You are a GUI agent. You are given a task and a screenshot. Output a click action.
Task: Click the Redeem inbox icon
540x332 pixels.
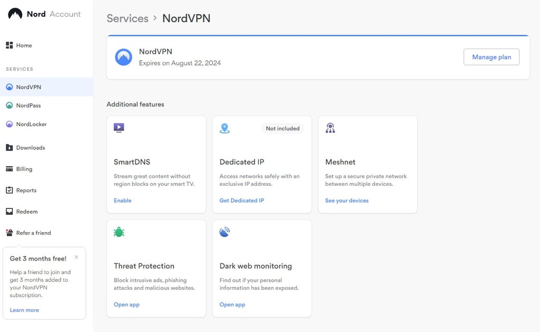coord(9,211)
